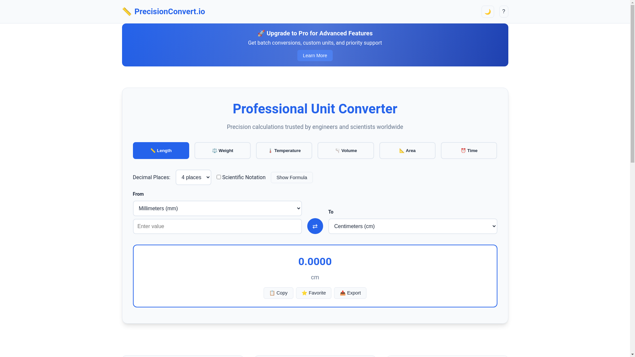Copy the conversion result
This screenshot has height=357, width=635.
278,293
